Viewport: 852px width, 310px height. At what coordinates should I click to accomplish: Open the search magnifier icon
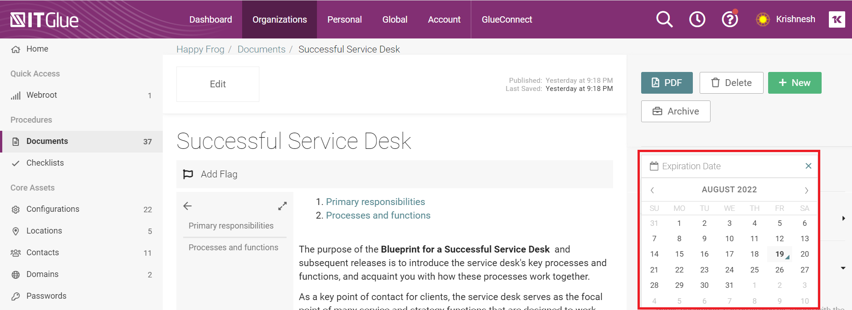tap(664, 19)
